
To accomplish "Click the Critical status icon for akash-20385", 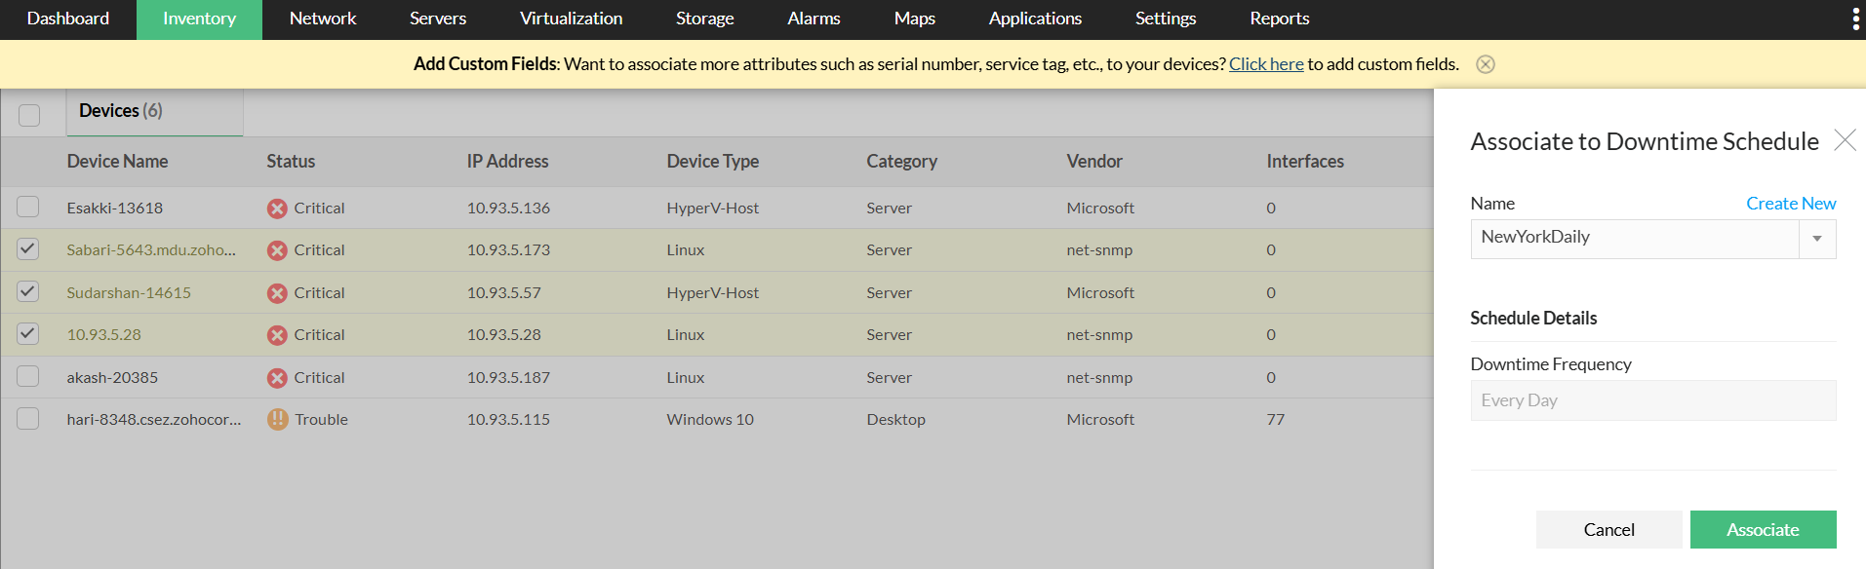I will point(277,378).
